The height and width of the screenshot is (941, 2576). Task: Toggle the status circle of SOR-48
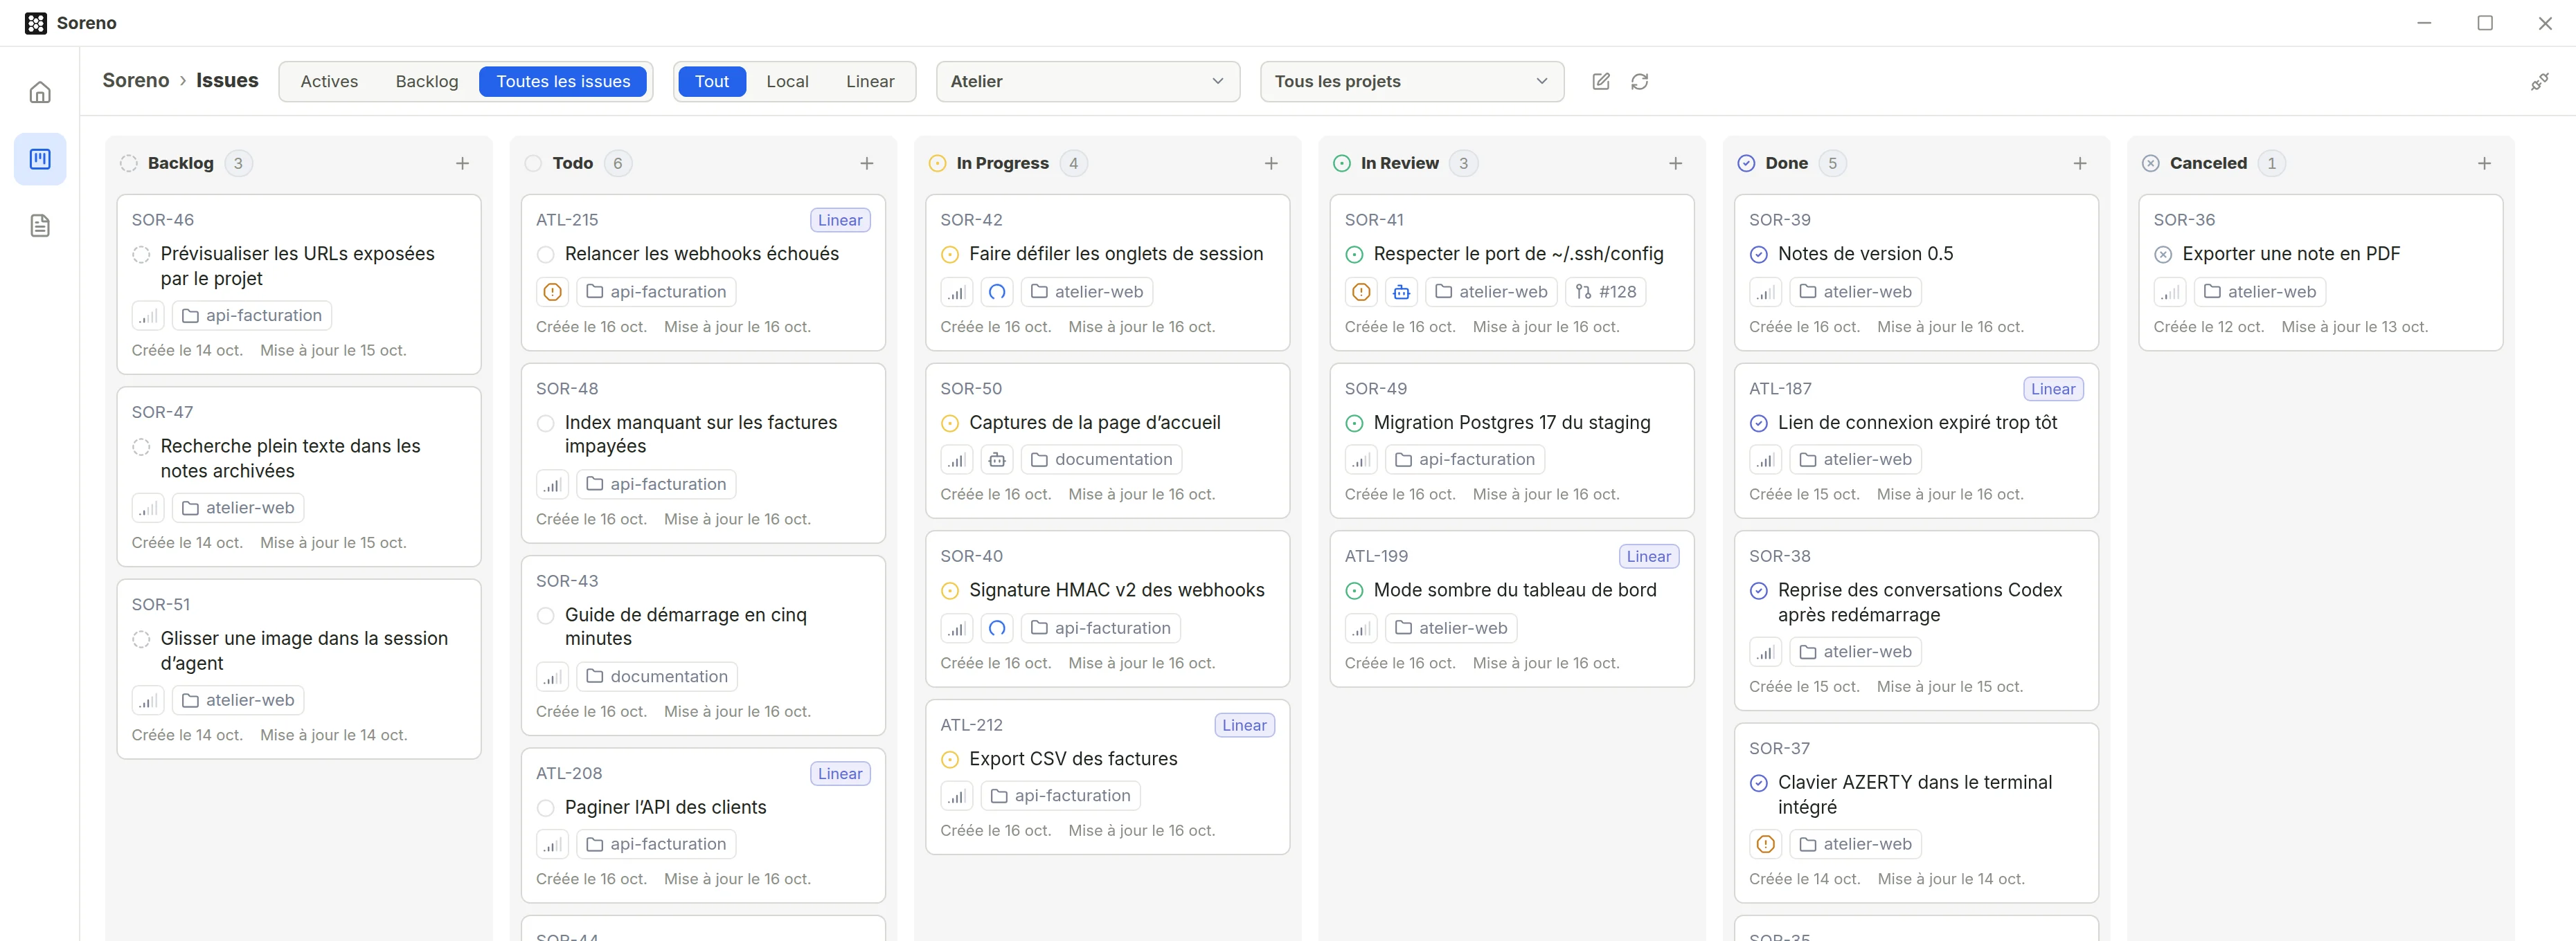545,423
